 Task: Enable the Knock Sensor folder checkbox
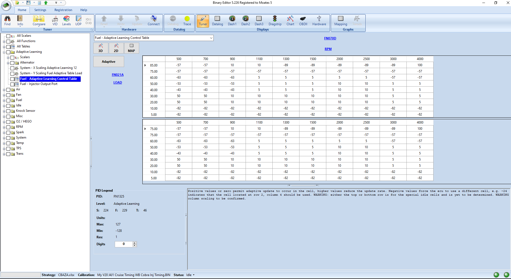point(8,111)
